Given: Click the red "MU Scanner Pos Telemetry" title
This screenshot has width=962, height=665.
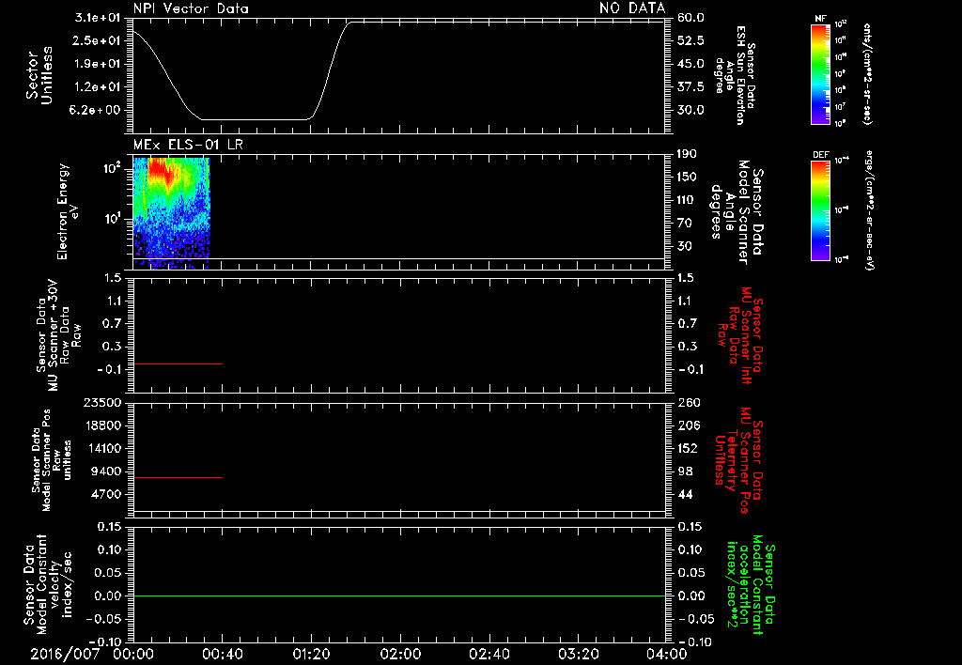Looking at the screenshot, I should coord(738,460).
